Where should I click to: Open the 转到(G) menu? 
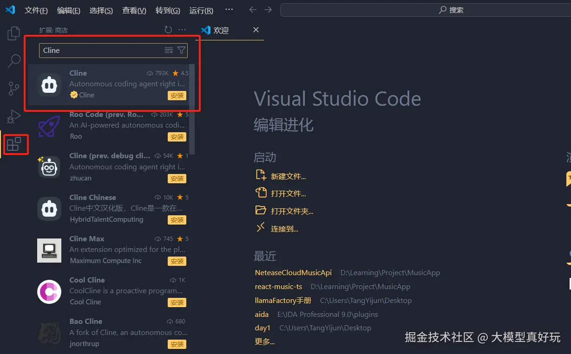[x=168, y=10]
